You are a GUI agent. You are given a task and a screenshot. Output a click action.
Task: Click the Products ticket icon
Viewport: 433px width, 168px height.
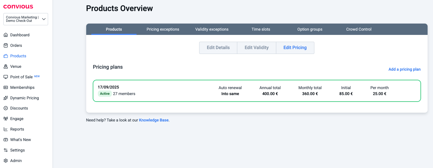click(x=5, y=56)
